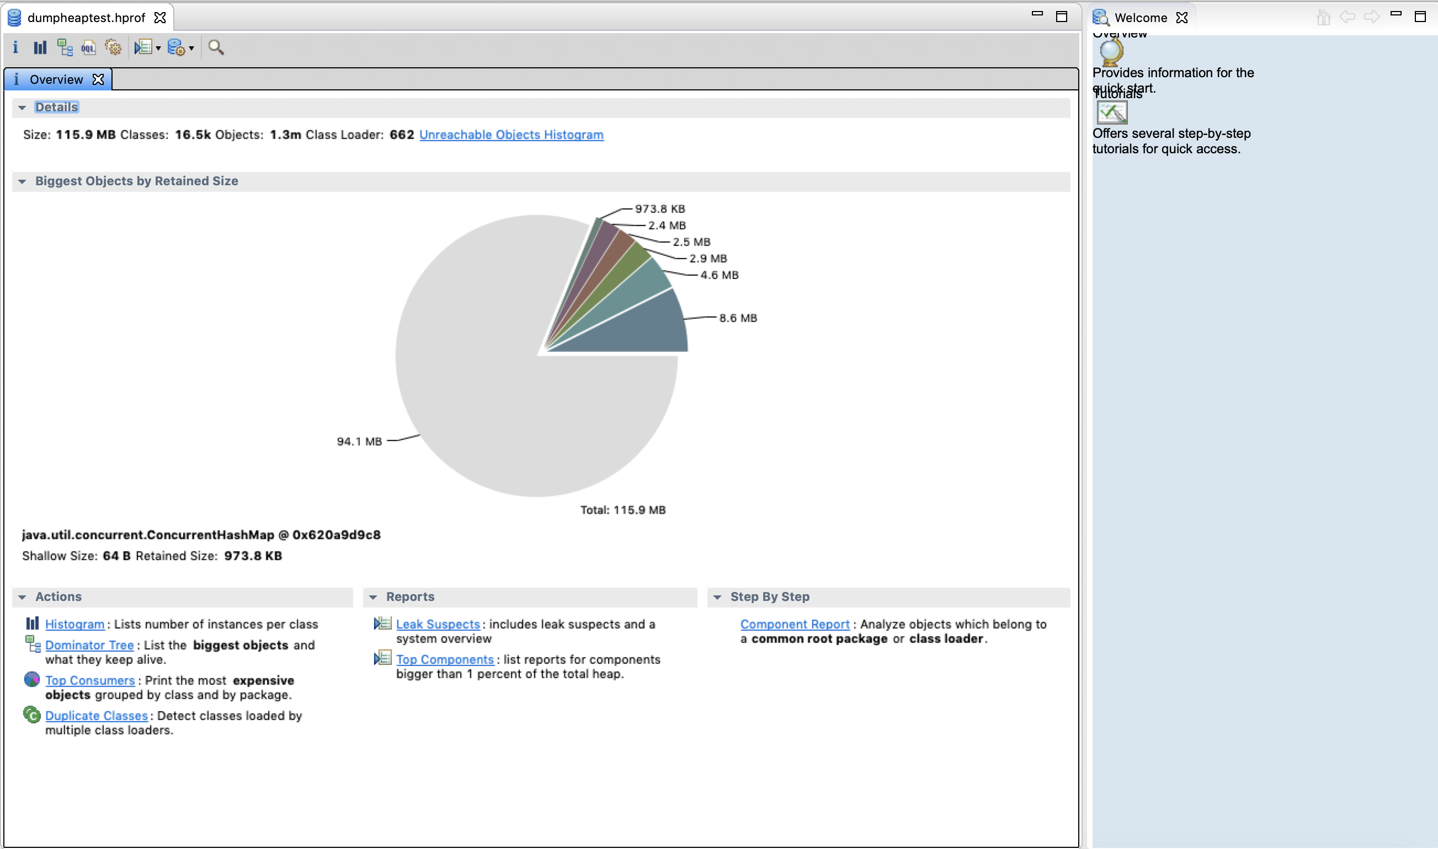Open the Histogram toolbar icon
Screen dimensions: 1438x849
[x=39, y=47]
